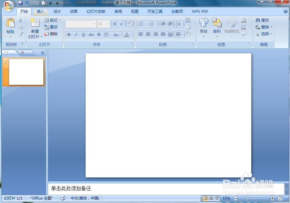Click the 替换 (Replace) button
This screenshot has width=290, height=203.
click(264, 27)
